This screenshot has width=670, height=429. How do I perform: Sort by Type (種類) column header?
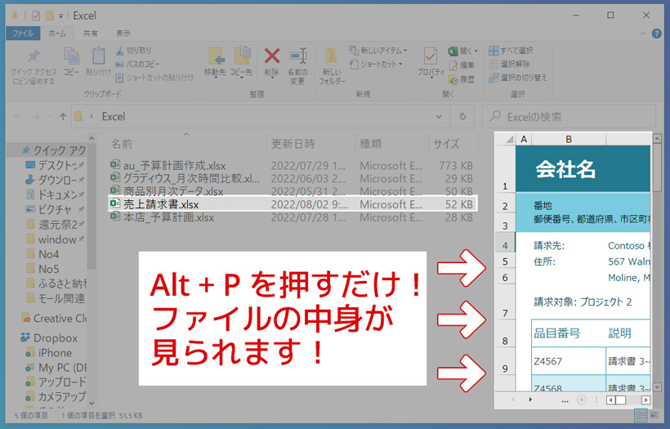pyautogui.click(x=370, y=144)
